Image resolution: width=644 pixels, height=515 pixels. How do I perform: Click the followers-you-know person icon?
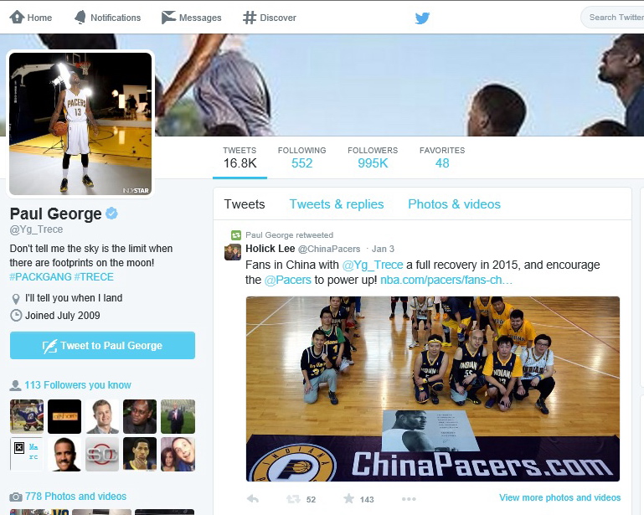pos(15,386)
